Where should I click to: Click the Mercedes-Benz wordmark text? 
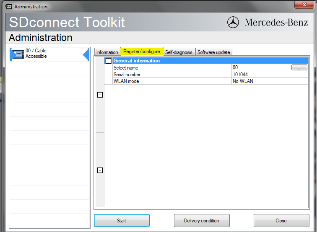[276, 22]
